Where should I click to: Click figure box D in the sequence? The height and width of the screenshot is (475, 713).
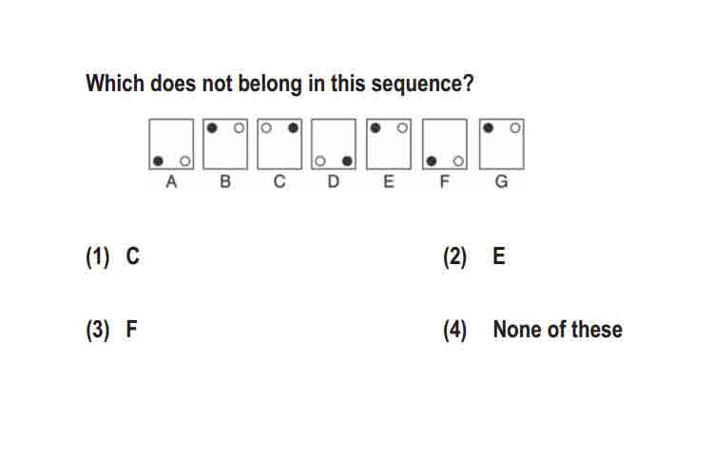334,144
